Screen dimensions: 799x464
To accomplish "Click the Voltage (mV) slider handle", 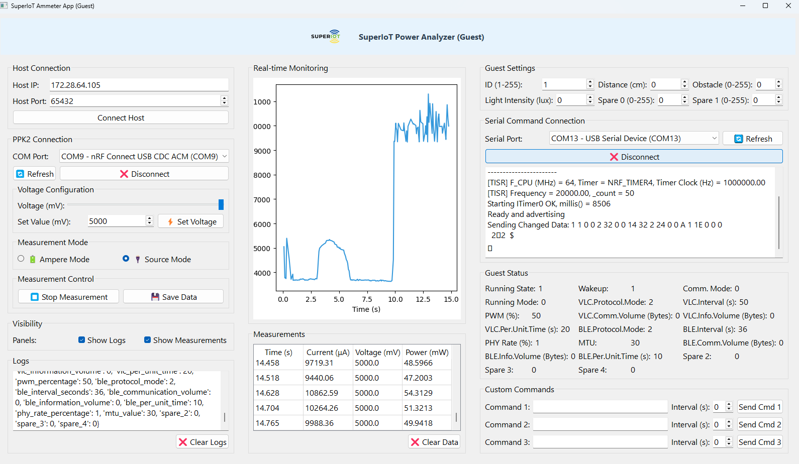I will click(x=221, y=205).
